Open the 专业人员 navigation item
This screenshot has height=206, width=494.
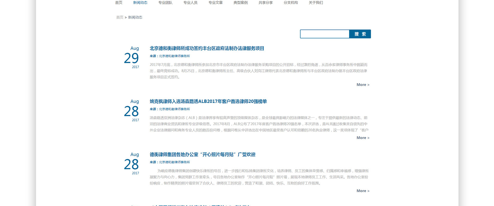[190, 3]
